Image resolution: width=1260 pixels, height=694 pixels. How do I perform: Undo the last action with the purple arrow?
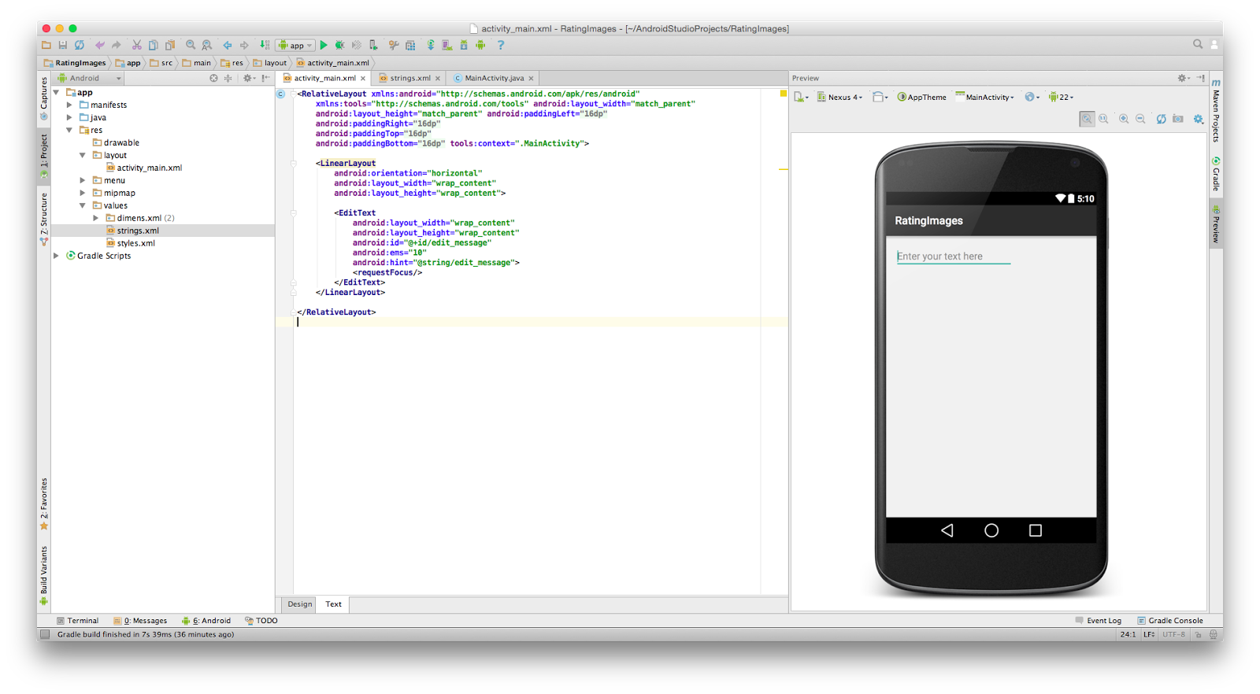coord(100,45)
